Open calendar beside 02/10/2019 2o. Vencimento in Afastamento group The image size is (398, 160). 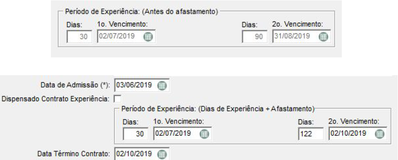click(379, 133)
